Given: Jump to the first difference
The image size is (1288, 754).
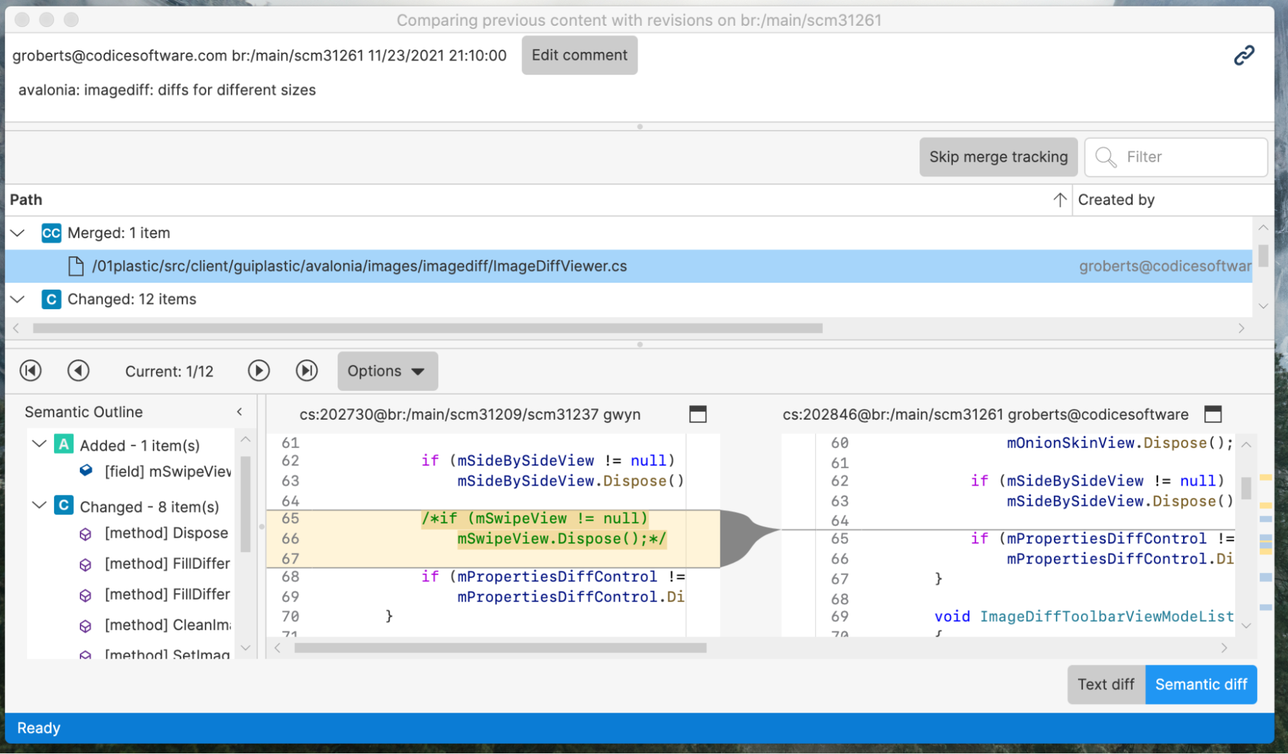Looking at the screenshot, I should pyautogui.click(x=30, y=371).
